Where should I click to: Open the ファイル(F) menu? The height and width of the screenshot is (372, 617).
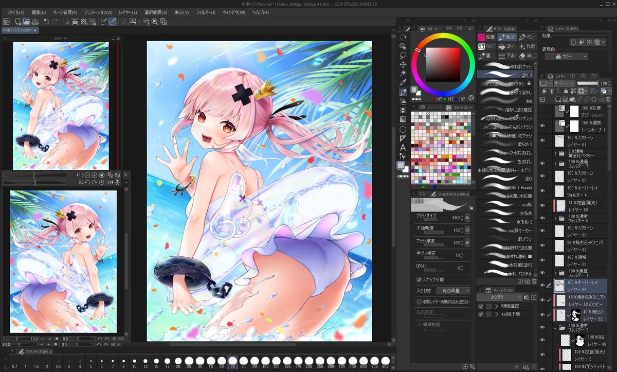tap(16, 12)
